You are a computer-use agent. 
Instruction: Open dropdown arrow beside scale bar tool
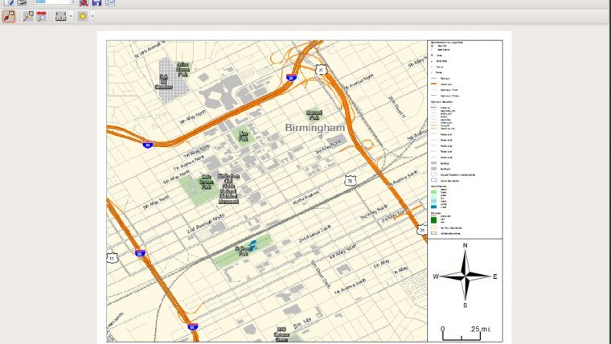[71, 16]
